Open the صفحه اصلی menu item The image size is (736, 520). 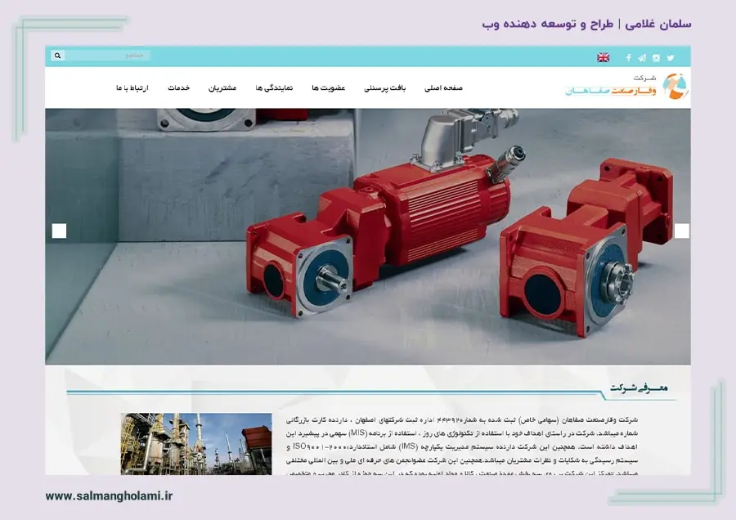pos(443,87)
